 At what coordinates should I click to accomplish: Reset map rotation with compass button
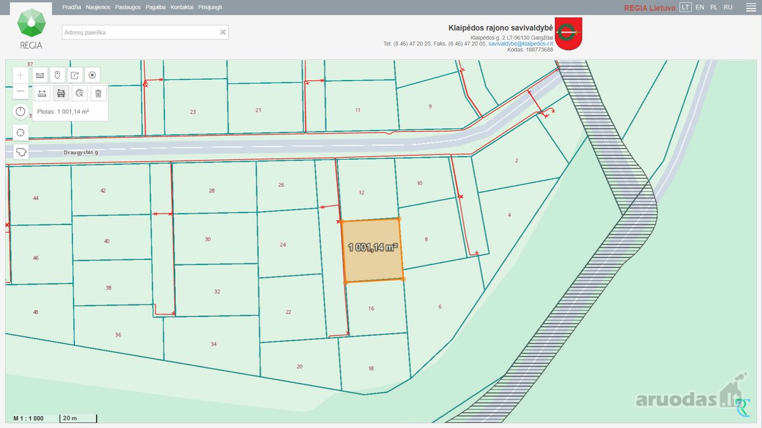tap(21, 112)
